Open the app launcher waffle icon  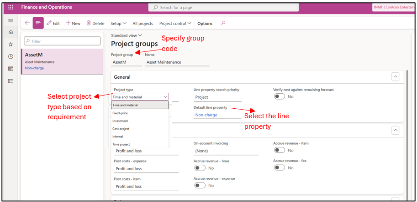tap(11, 7)
